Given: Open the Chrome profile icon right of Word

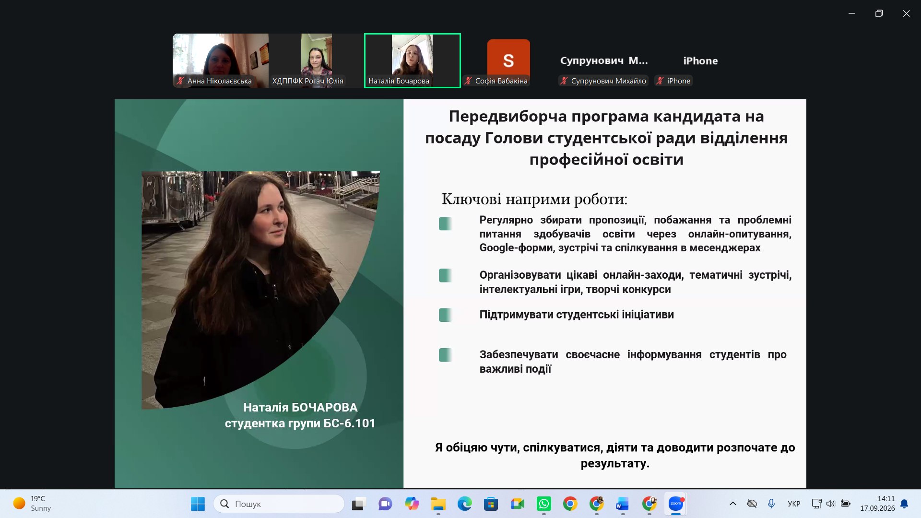Looking at the screenshot, I should point(649,504).
